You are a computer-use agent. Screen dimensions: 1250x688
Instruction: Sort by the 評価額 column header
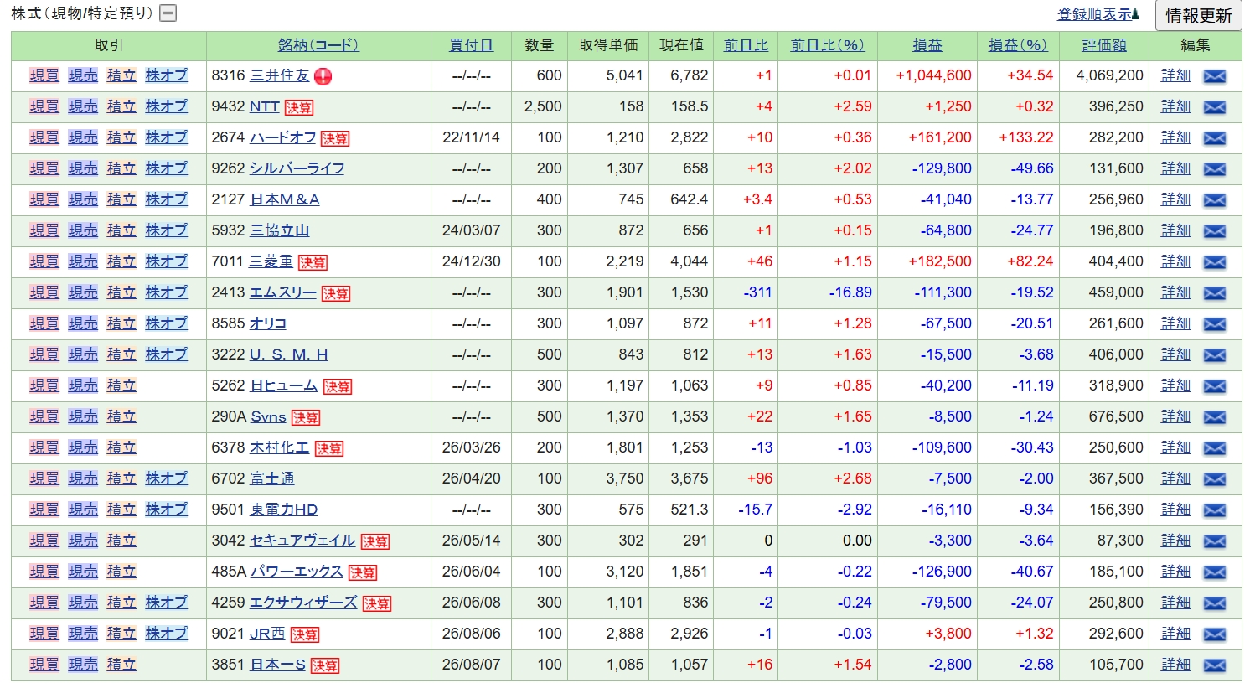pyautogui.click(x=1104, y=45)
